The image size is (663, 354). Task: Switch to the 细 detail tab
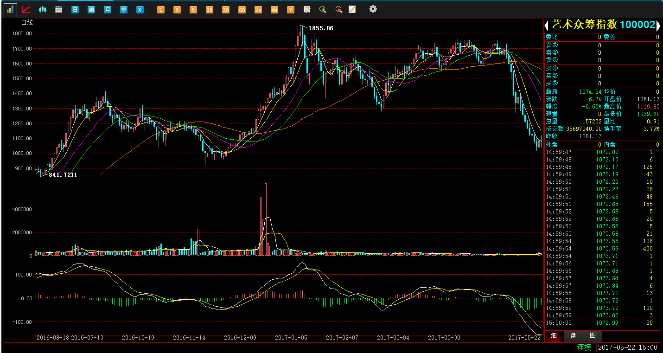(x=554, y=336)
